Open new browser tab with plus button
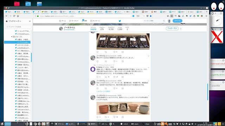 point(207,12)
